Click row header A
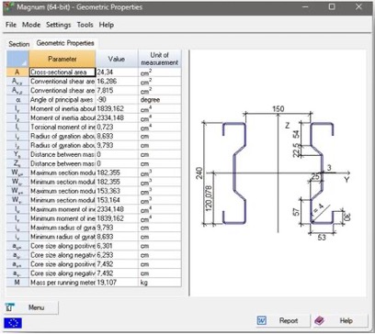Viewport: 375px width, 334px height. click(17, 72)
